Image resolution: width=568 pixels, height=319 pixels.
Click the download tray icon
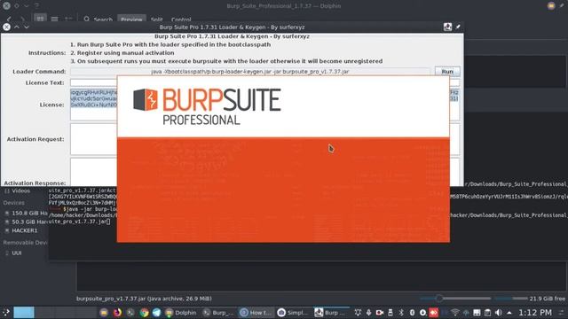[x=422, y=312]
